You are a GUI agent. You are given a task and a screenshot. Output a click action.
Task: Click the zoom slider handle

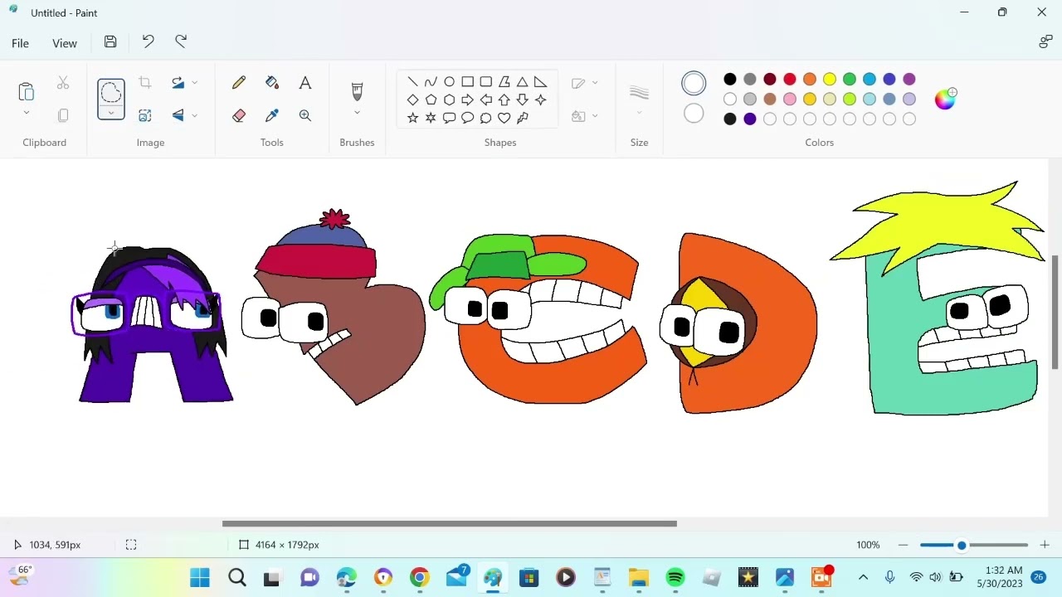pos(962,545)
